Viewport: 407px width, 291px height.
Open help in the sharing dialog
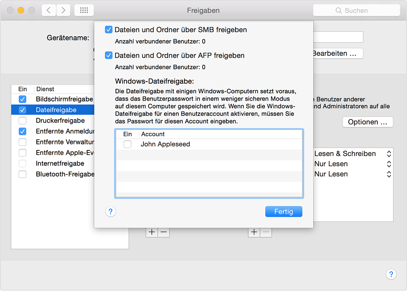tap(110, 212)
